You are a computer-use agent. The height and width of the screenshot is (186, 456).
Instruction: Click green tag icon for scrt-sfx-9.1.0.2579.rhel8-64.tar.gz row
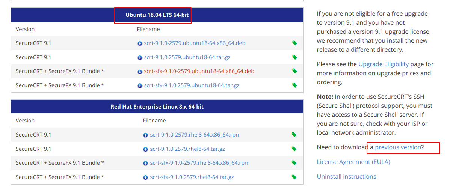click(x=295, y=177)
